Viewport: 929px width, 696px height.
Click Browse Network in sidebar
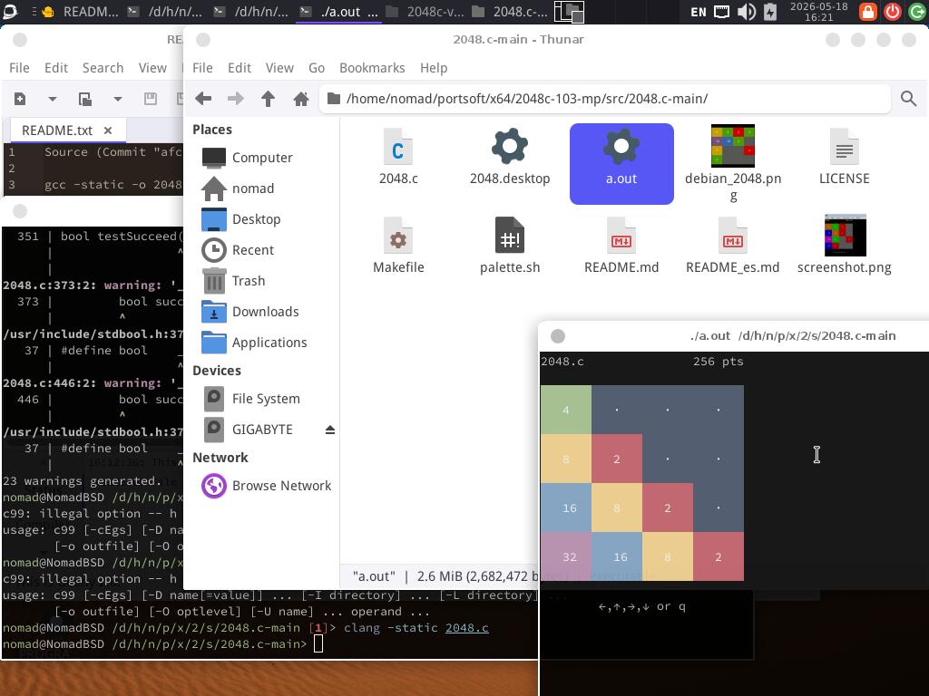coord(267,486)
